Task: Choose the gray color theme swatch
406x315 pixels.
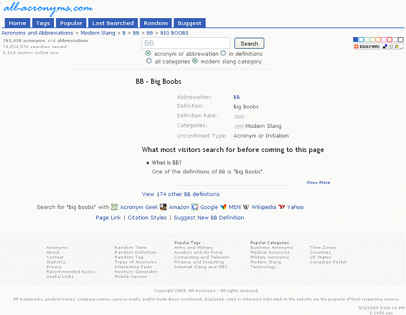Action: pos(395,40)
